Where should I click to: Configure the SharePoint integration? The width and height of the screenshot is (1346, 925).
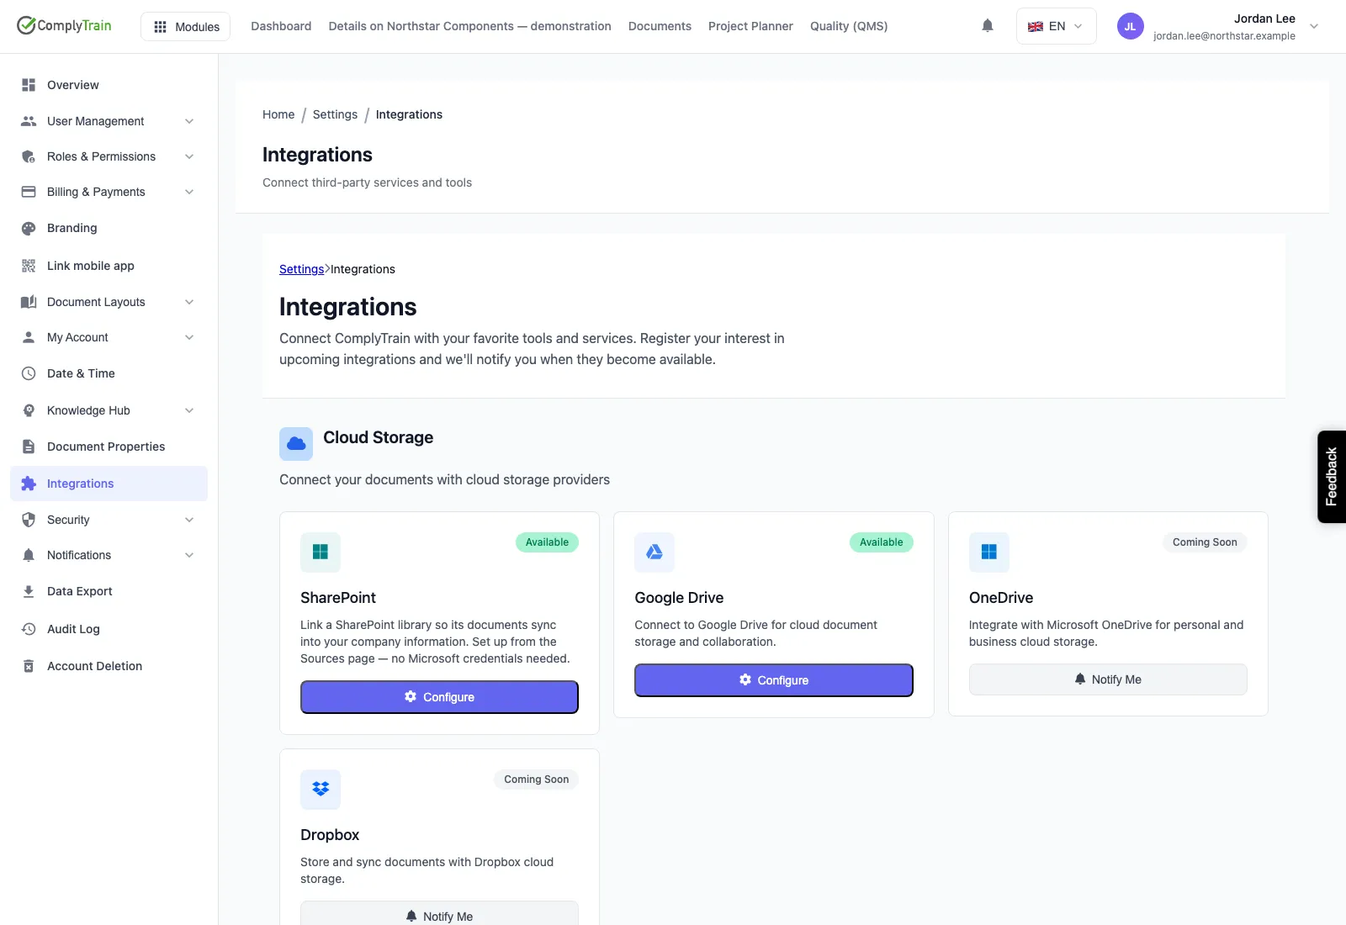click(x=439, y=697)
